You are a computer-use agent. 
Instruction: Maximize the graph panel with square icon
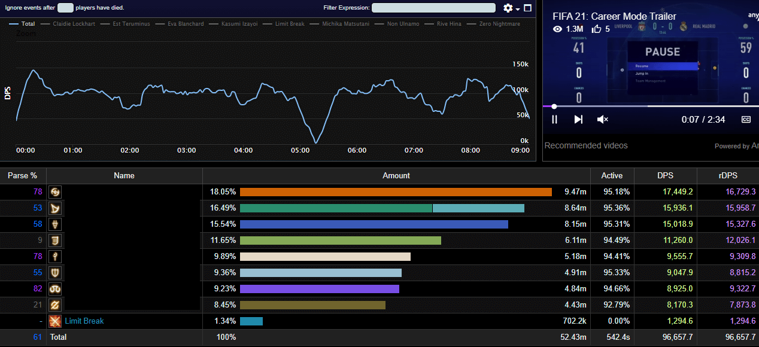tap(527, 8)
